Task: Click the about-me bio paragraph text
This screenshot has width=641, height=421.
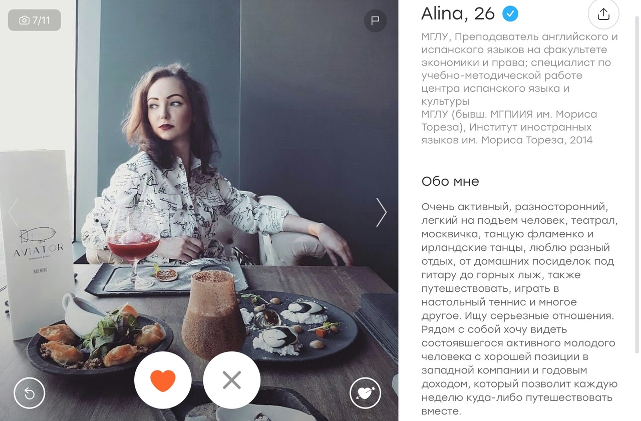Action: point(520,309)
